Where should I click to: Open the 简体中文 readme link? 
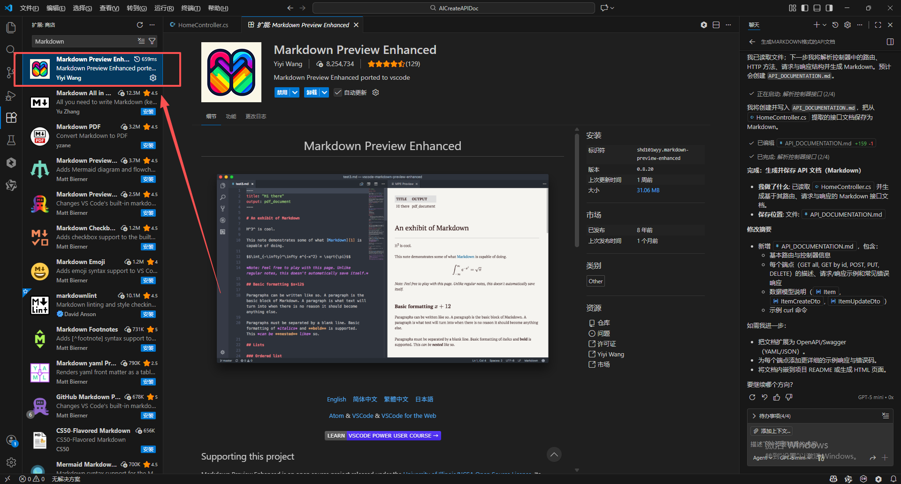[365, 399]
